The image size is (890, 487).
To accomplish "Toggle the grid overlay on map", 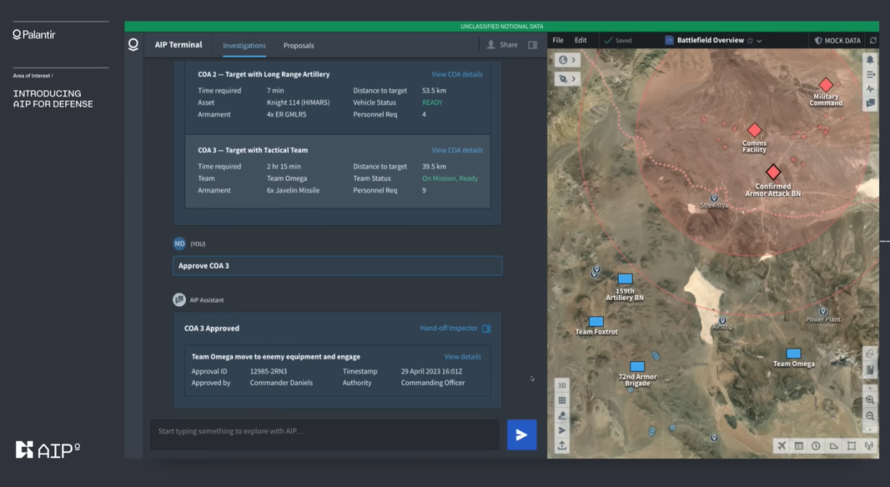I will click(562, 400).
